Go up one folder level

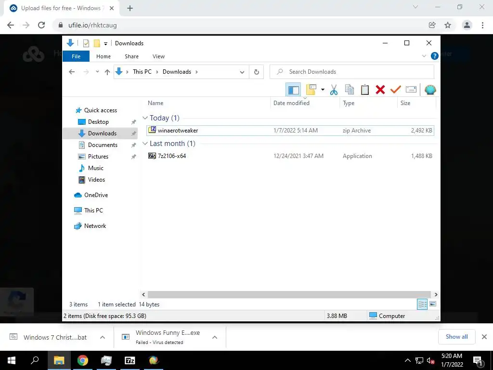(107, 72)
